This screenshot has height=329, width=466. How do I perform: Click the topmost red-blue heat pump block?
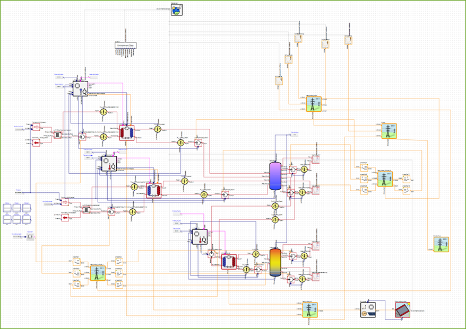coord(127,132)
